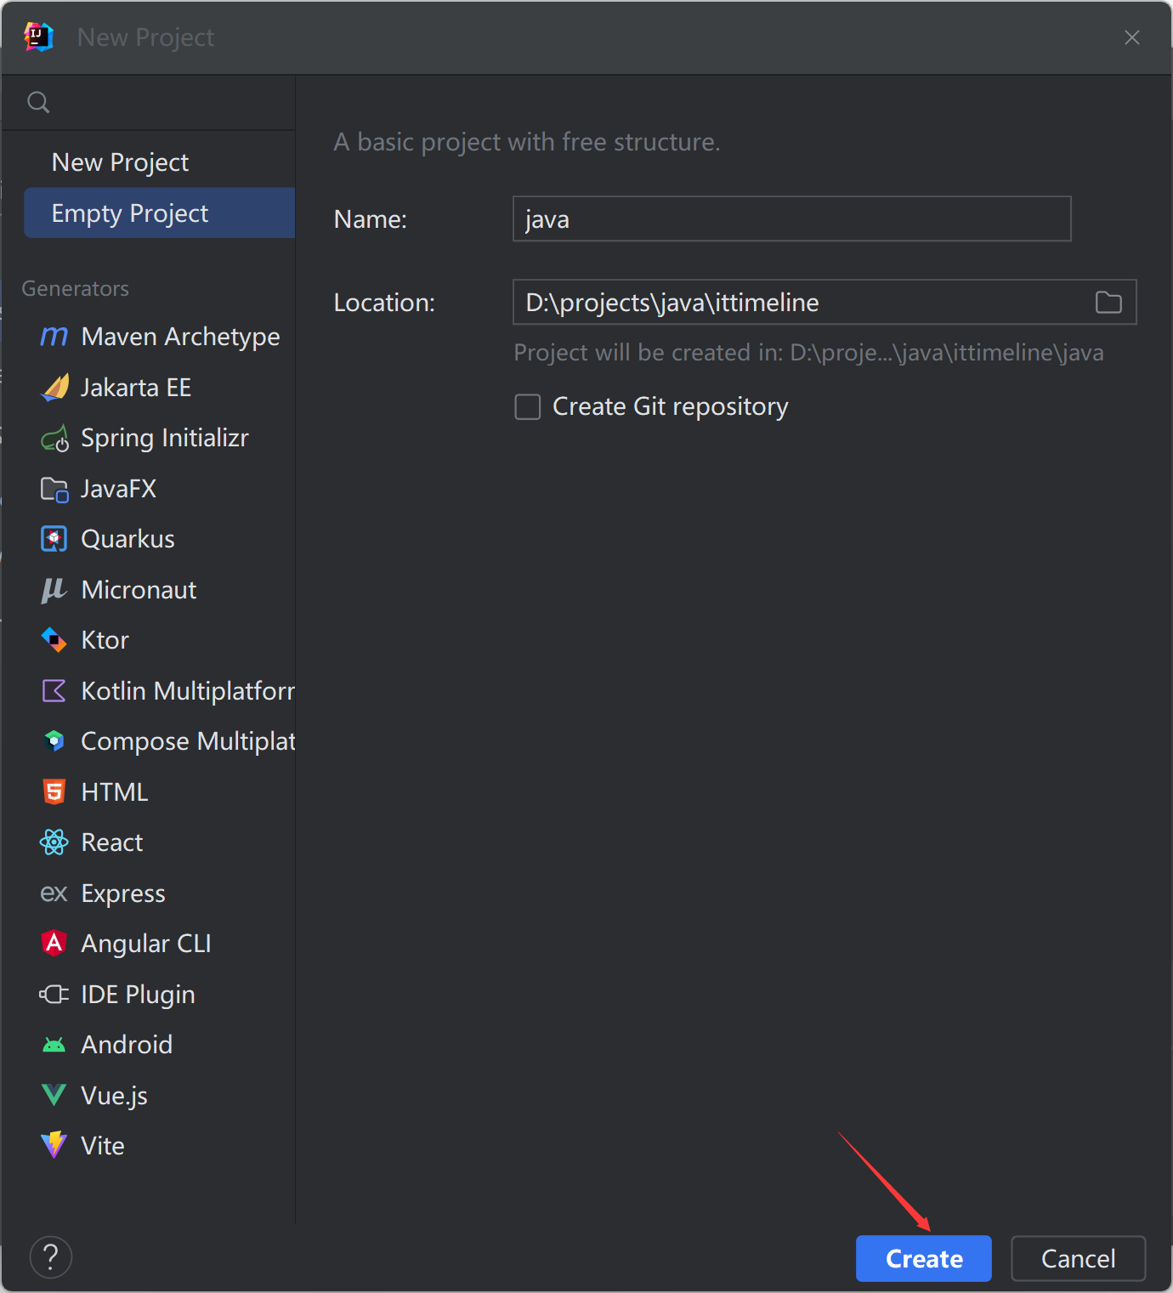Click the Create button

point(924,1258)
